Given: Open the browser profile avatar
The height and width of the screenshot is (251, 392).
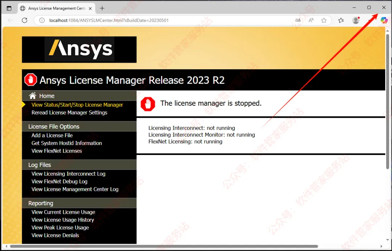Looking at the screenshot, I should pos(356,20).
